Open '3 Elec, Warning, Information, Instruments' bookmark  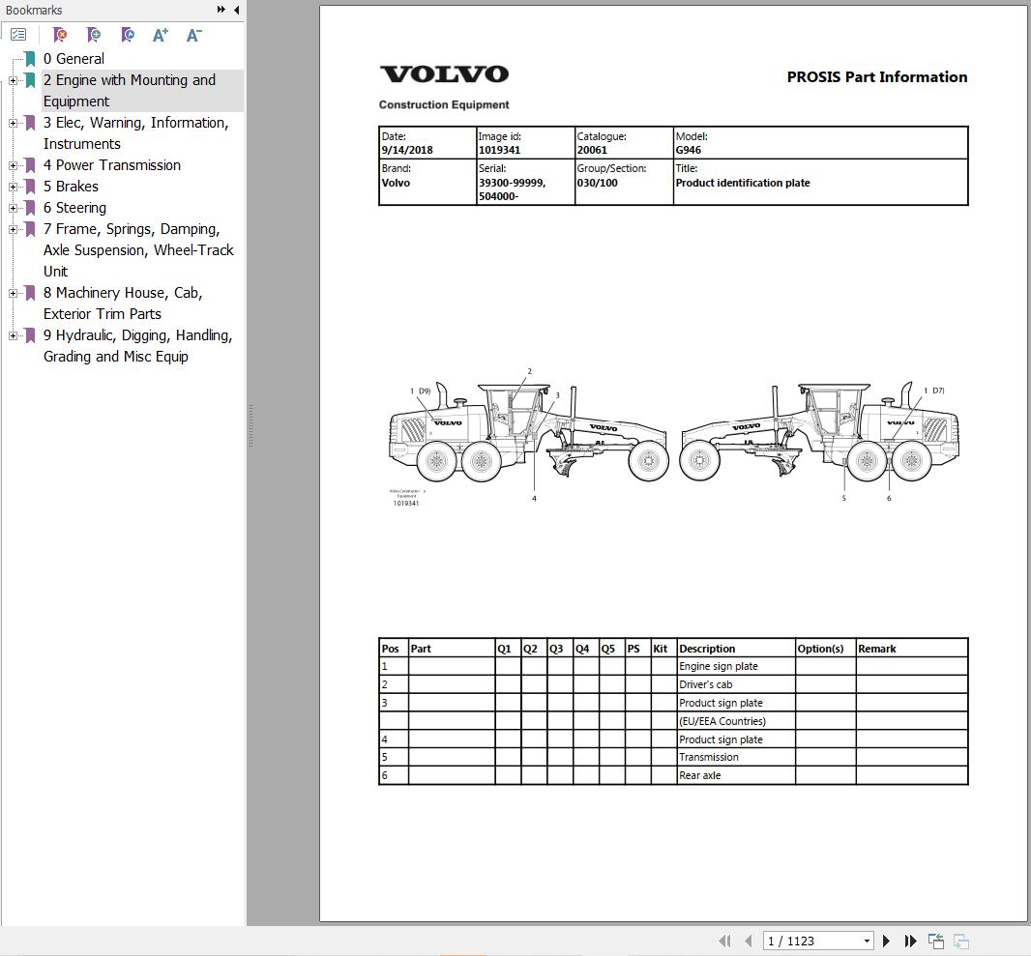[x=136, y=133]
